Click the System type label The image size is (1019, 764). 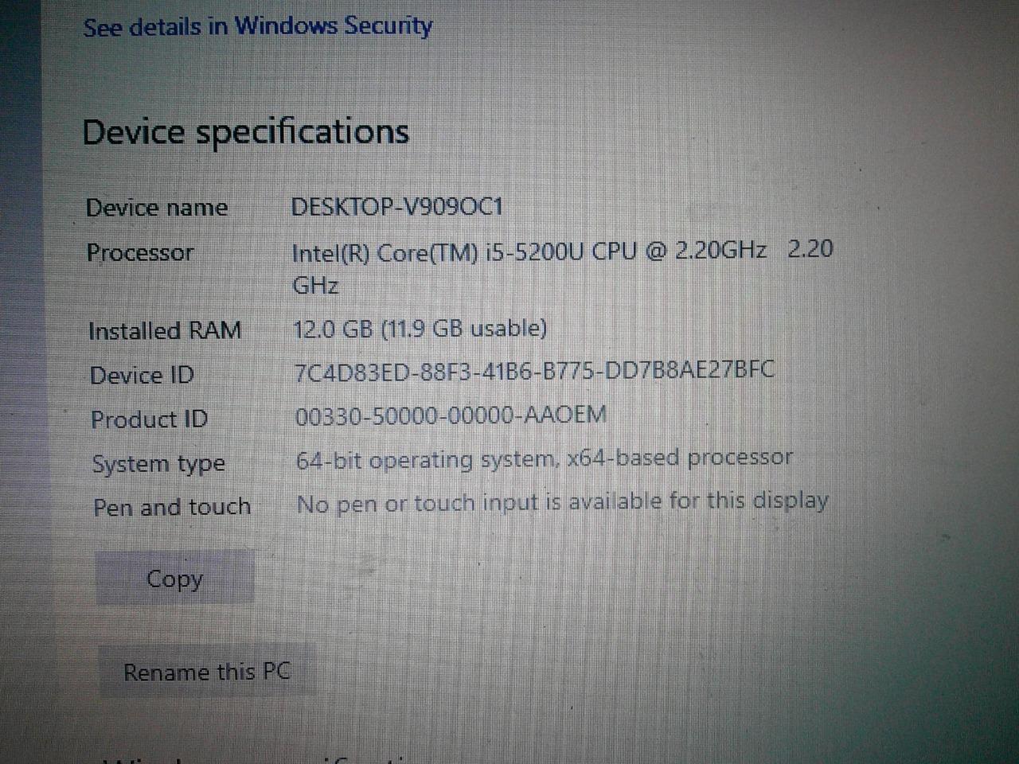point(158,464)
